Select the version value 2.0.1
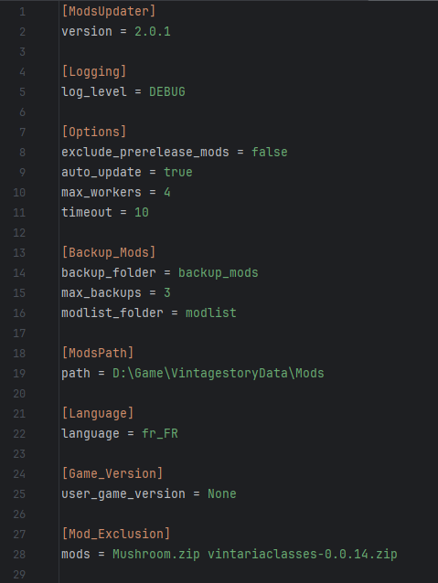This screenshot has height=583, width=438. click(x=153, y=31)
